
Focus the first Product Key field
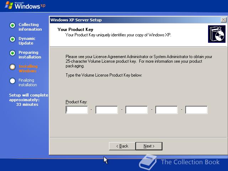click(x=77, y=110)
